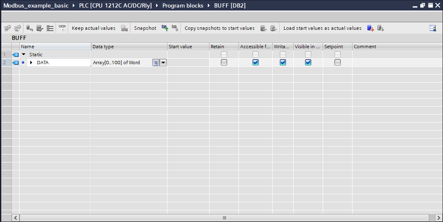Uncheck the Accessible from HMI box for DATA
The width and height of the screenshot is (443, 222).
coord(255,63)
